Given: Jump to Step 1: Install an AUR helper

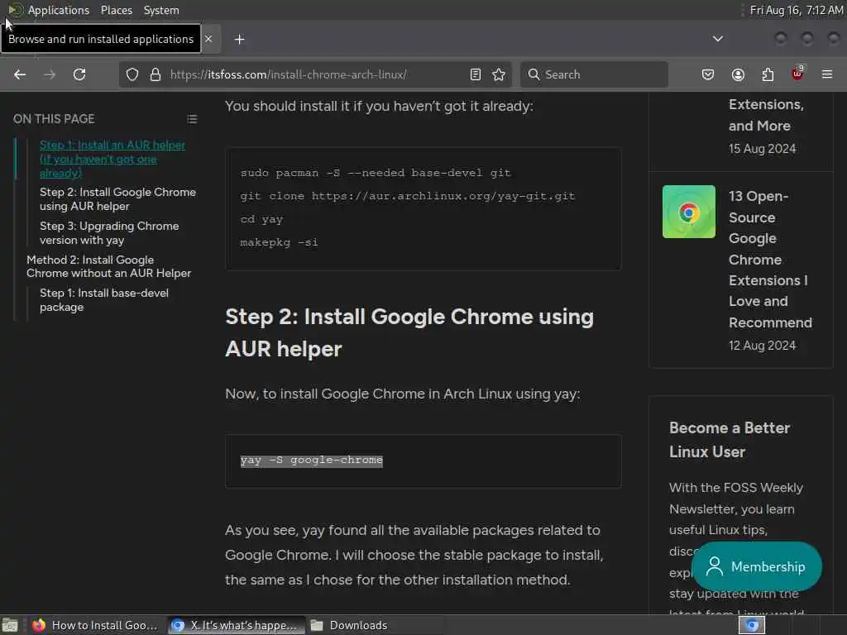Looking at the screenshot, I should coord(112,159).
